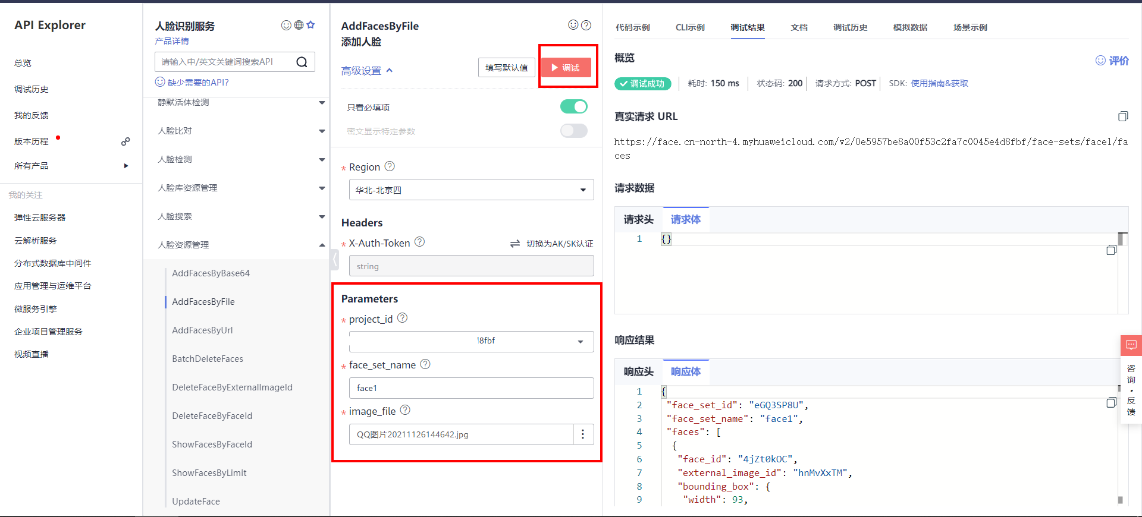The height and width of the screenshot is (517, 1142).
Task: Open the Region dropdown 华北-北京四
Action: click(x=471, y=190)
